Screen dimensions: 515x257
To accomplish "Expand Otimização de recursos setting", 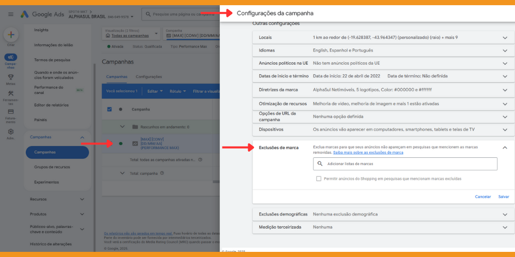I will pos(505,104).
